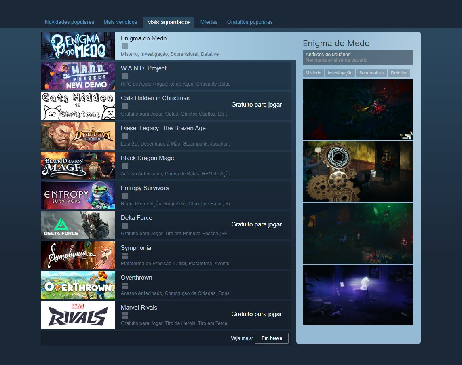
Task: Open Marvel Rivals capsule image
Action: pyautogui.click(x=78, y=315)
